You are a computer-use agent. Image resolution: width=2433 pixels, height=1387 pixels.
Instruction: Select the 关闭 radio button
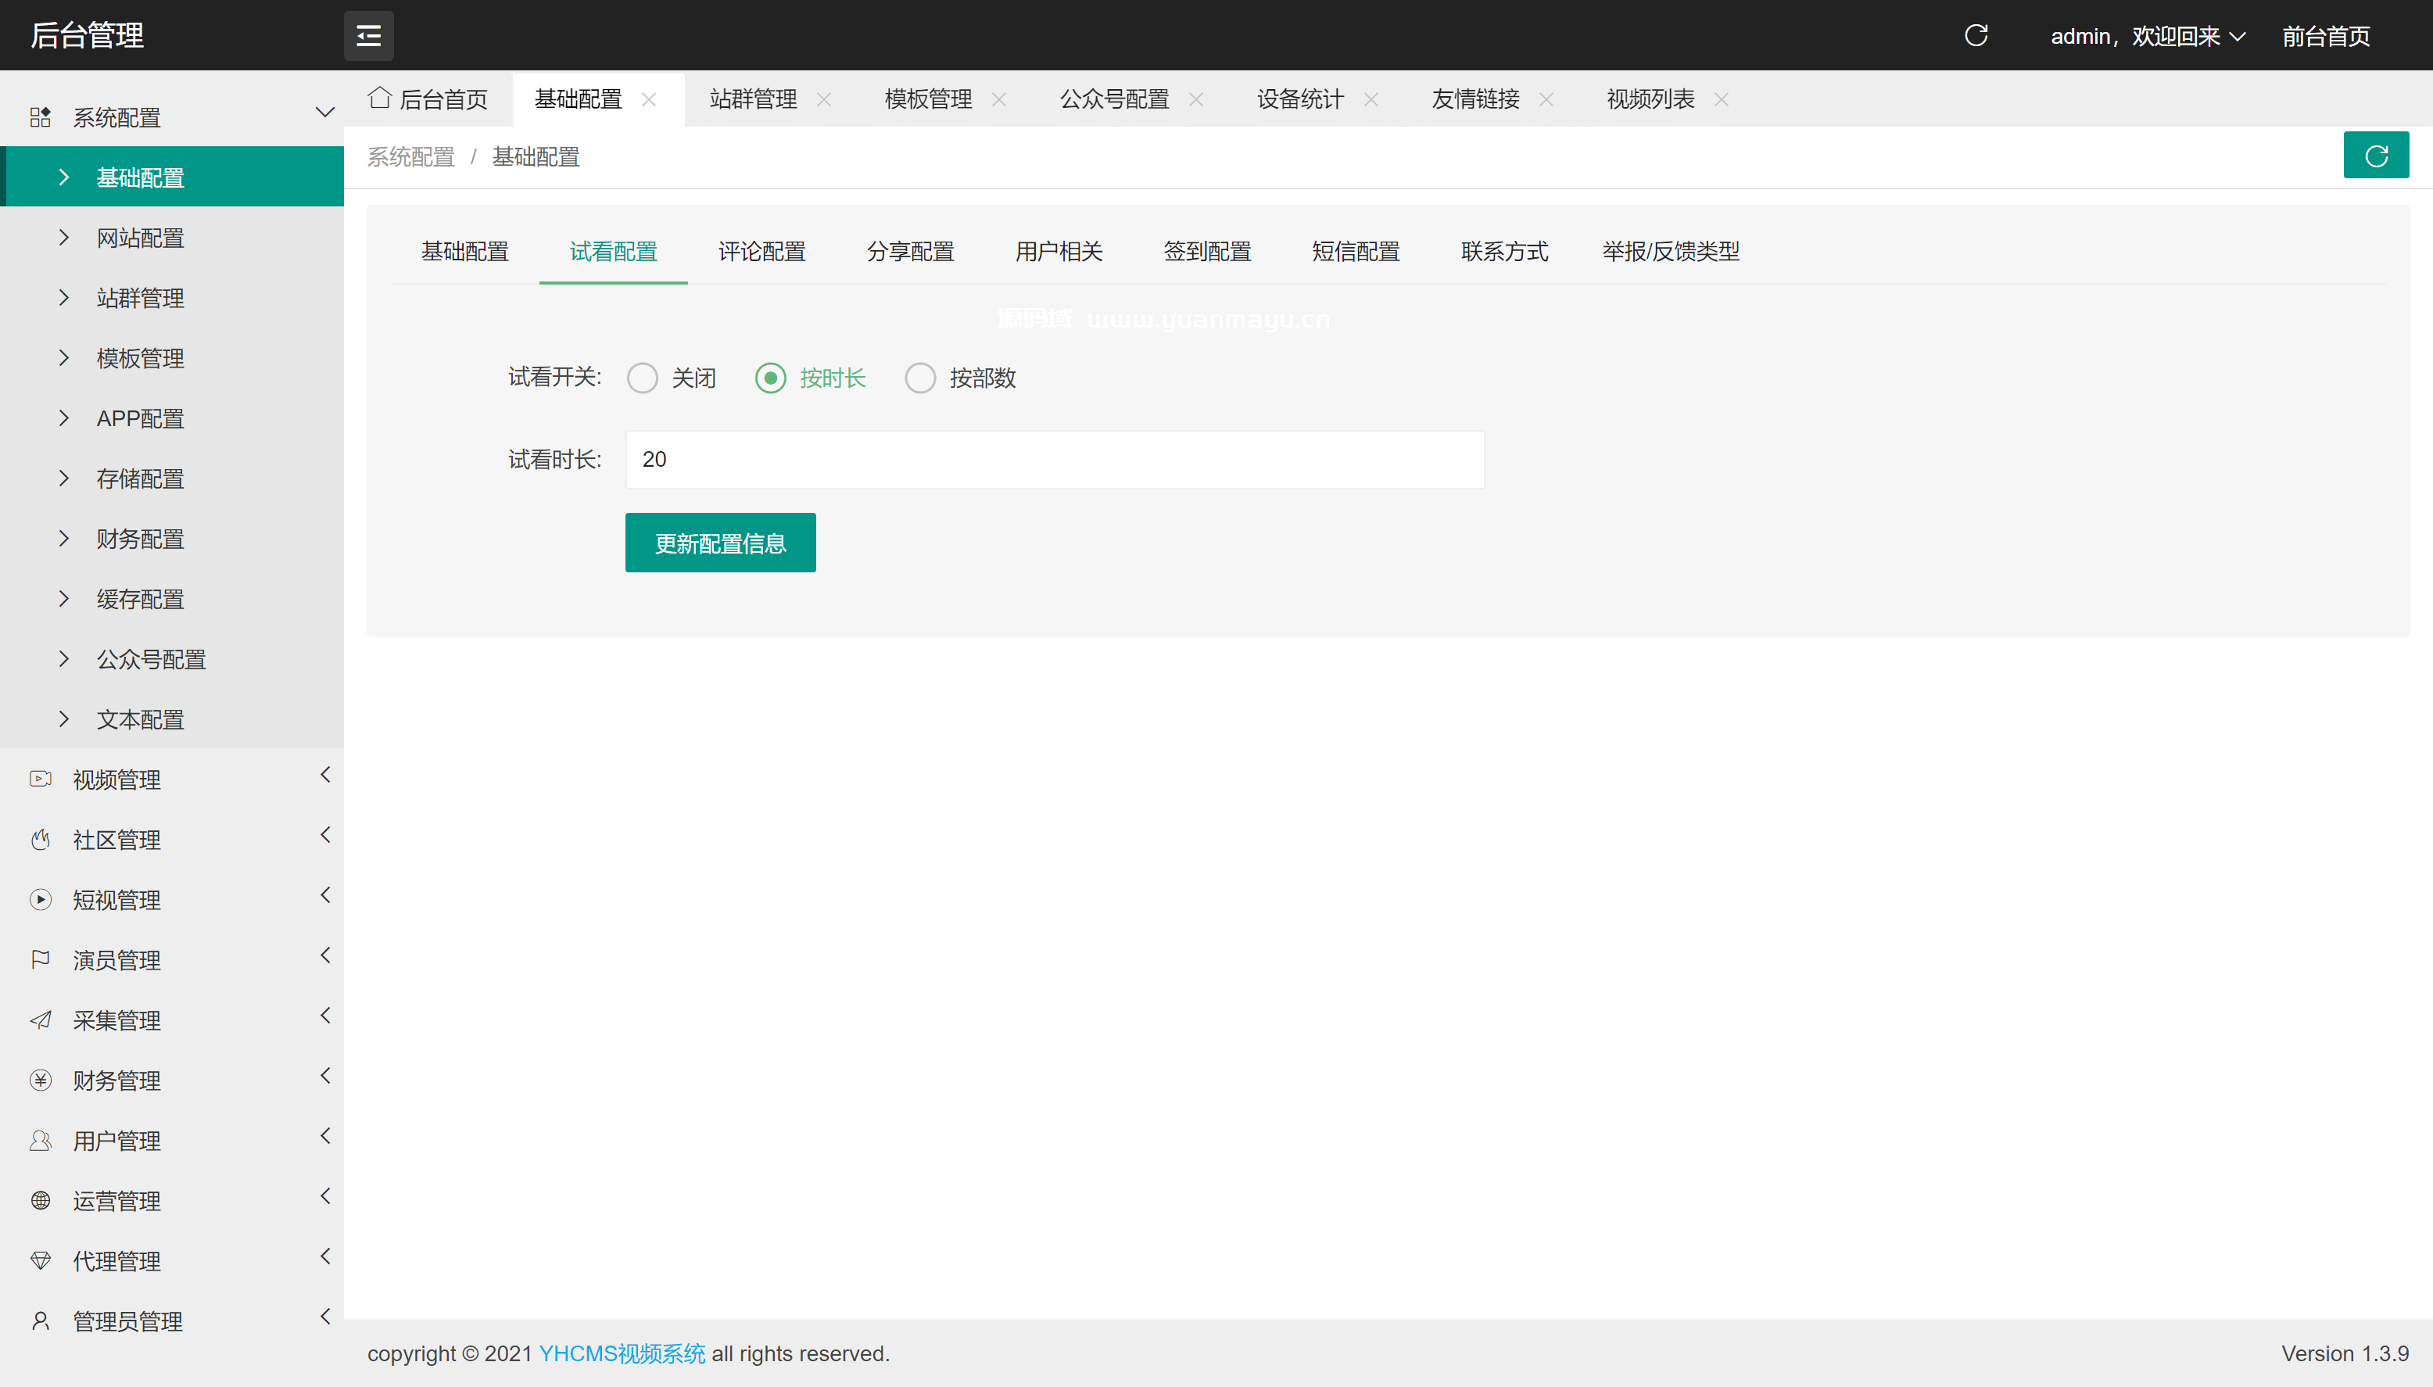click(x=642, y=378)
